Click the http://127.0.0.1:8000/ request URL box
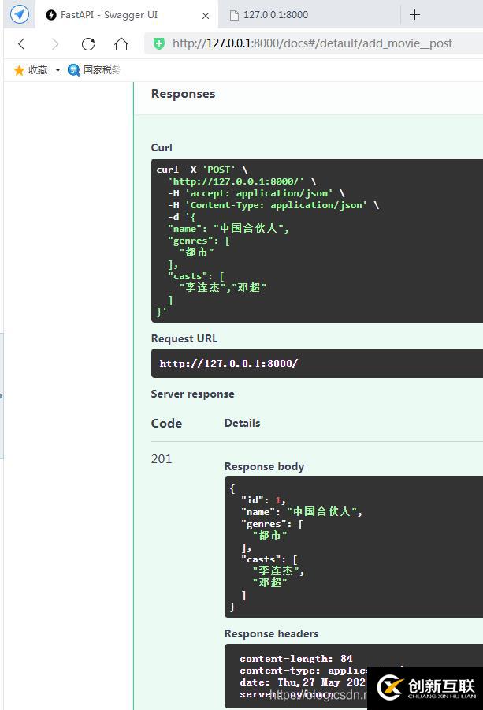The width and height of the screenshot is (483, 710). pyautogui.click(x=317, y=363)
